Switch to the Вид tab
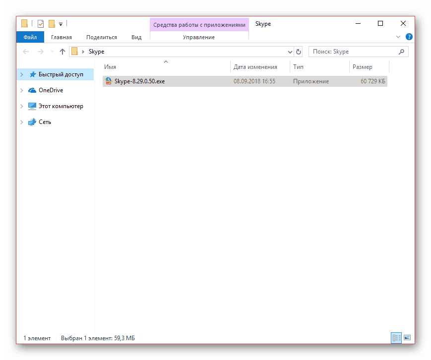The image size is (431, 360). point(136,37)
